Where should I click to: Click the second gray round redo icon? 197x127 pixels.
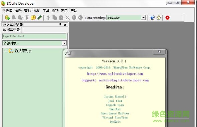pos(80,17)
